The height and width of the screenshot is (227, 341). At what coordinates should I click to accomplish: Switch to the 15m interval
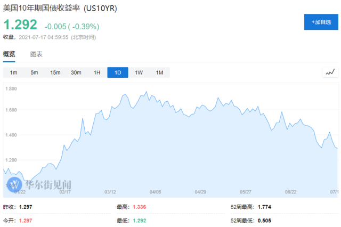(55, 72)
